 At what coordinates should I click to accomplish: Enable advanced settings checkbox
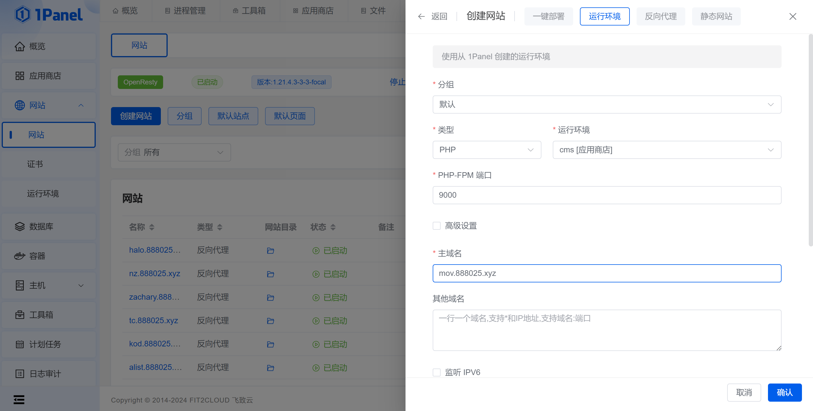[x=436, y=226]
